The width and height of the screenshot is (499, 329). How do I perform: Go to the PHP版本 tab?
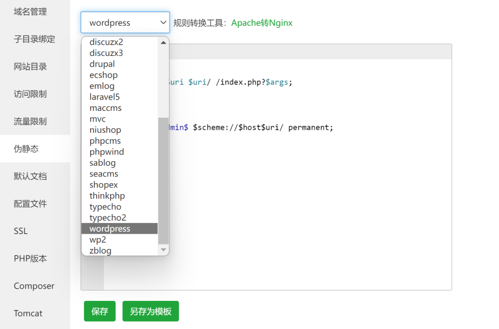[30, 259]
